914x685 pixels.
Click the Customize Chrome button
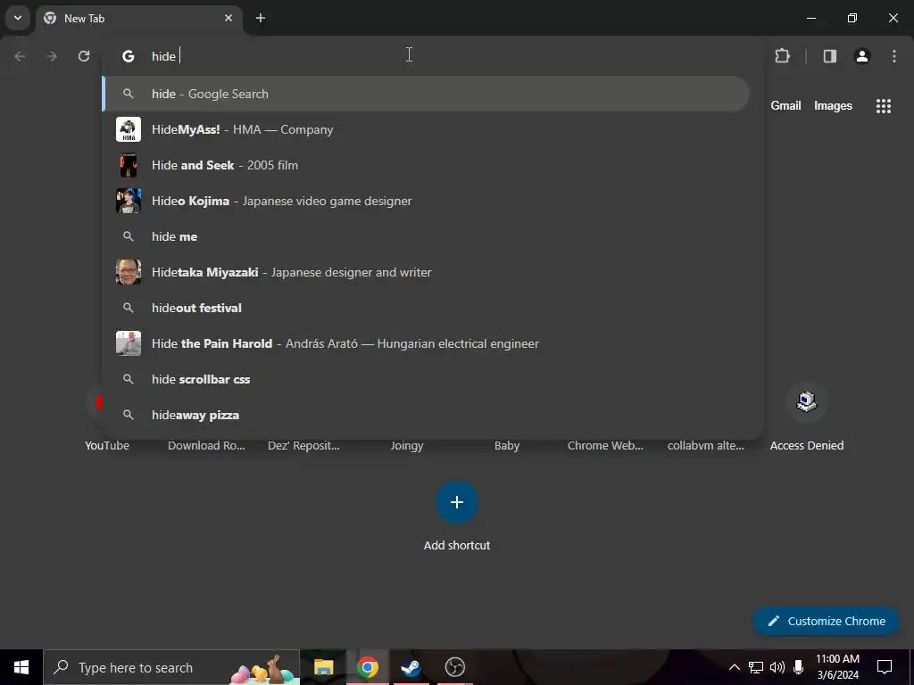pyautogui.click(x=826, y=621)
